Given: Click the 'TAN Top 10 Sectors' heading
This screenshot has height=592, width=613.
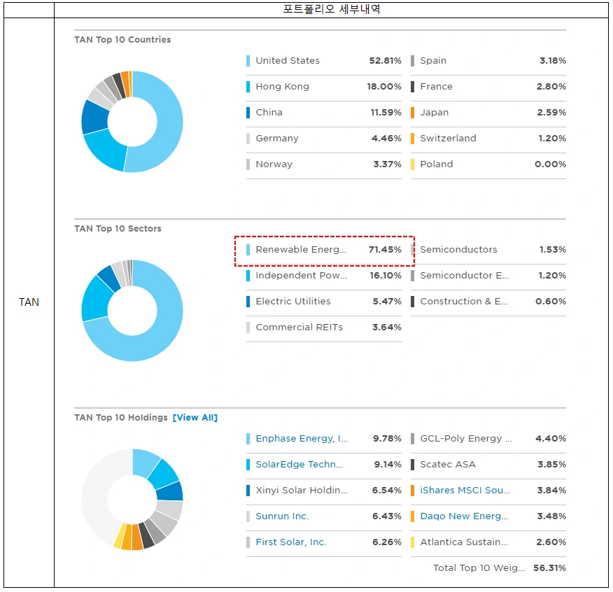Looking at the screenshot, I should (118, 228).
